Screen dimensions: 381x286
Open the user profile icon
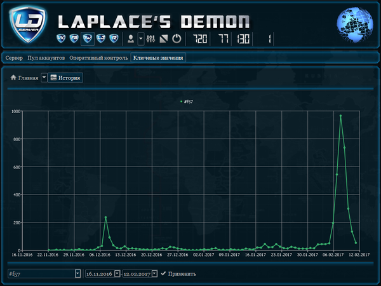click(x=131, y=39)
